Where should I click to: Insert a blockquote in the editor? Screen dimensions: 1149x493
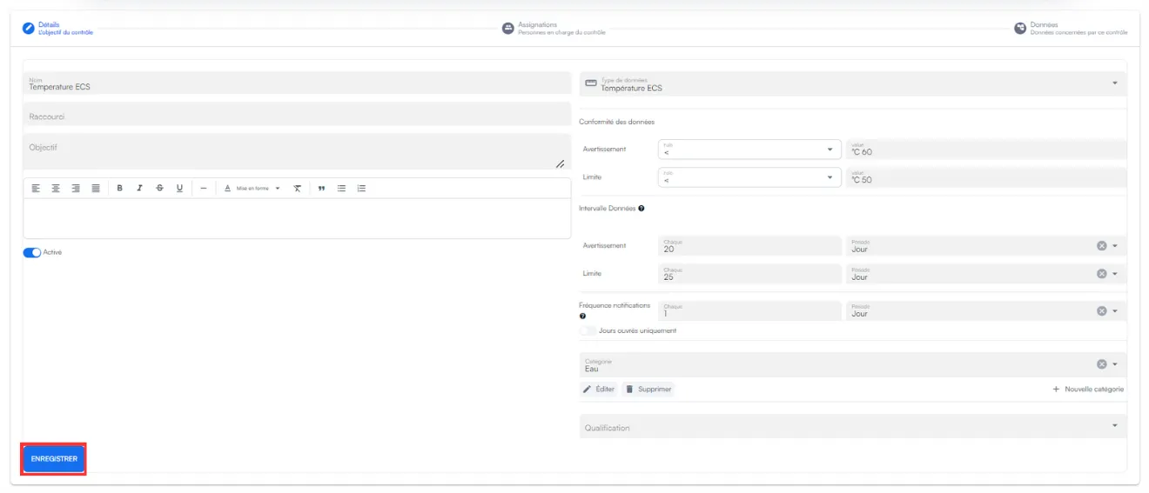pos(321,188)
